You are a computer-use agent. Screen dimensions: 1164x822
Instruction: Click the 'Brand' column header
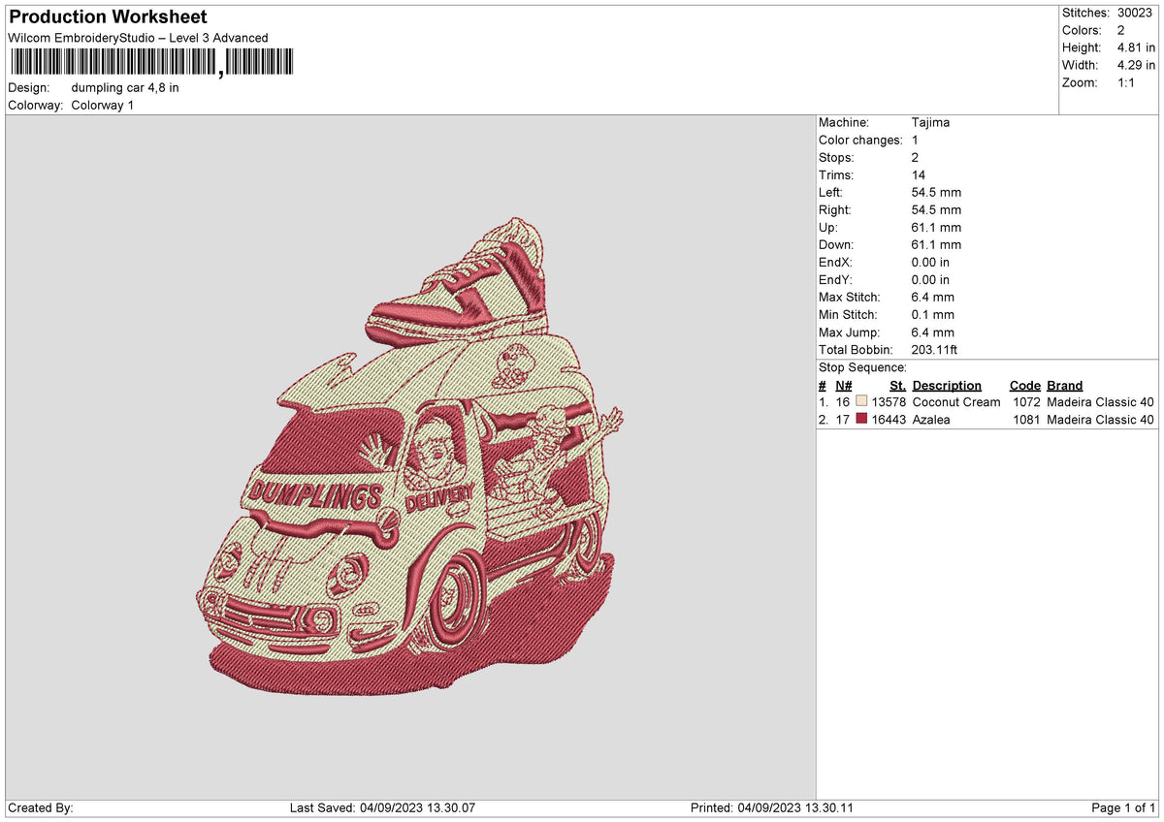[1064, 385]
